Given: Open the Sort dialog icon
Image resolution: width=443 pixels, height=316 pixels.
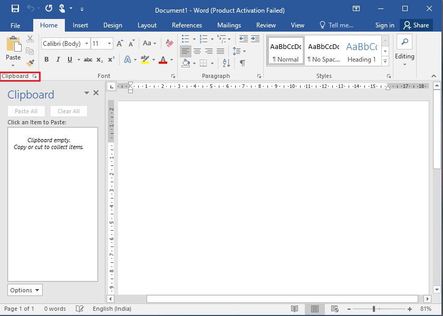Looking at the screenshot, I should (226, 62).
